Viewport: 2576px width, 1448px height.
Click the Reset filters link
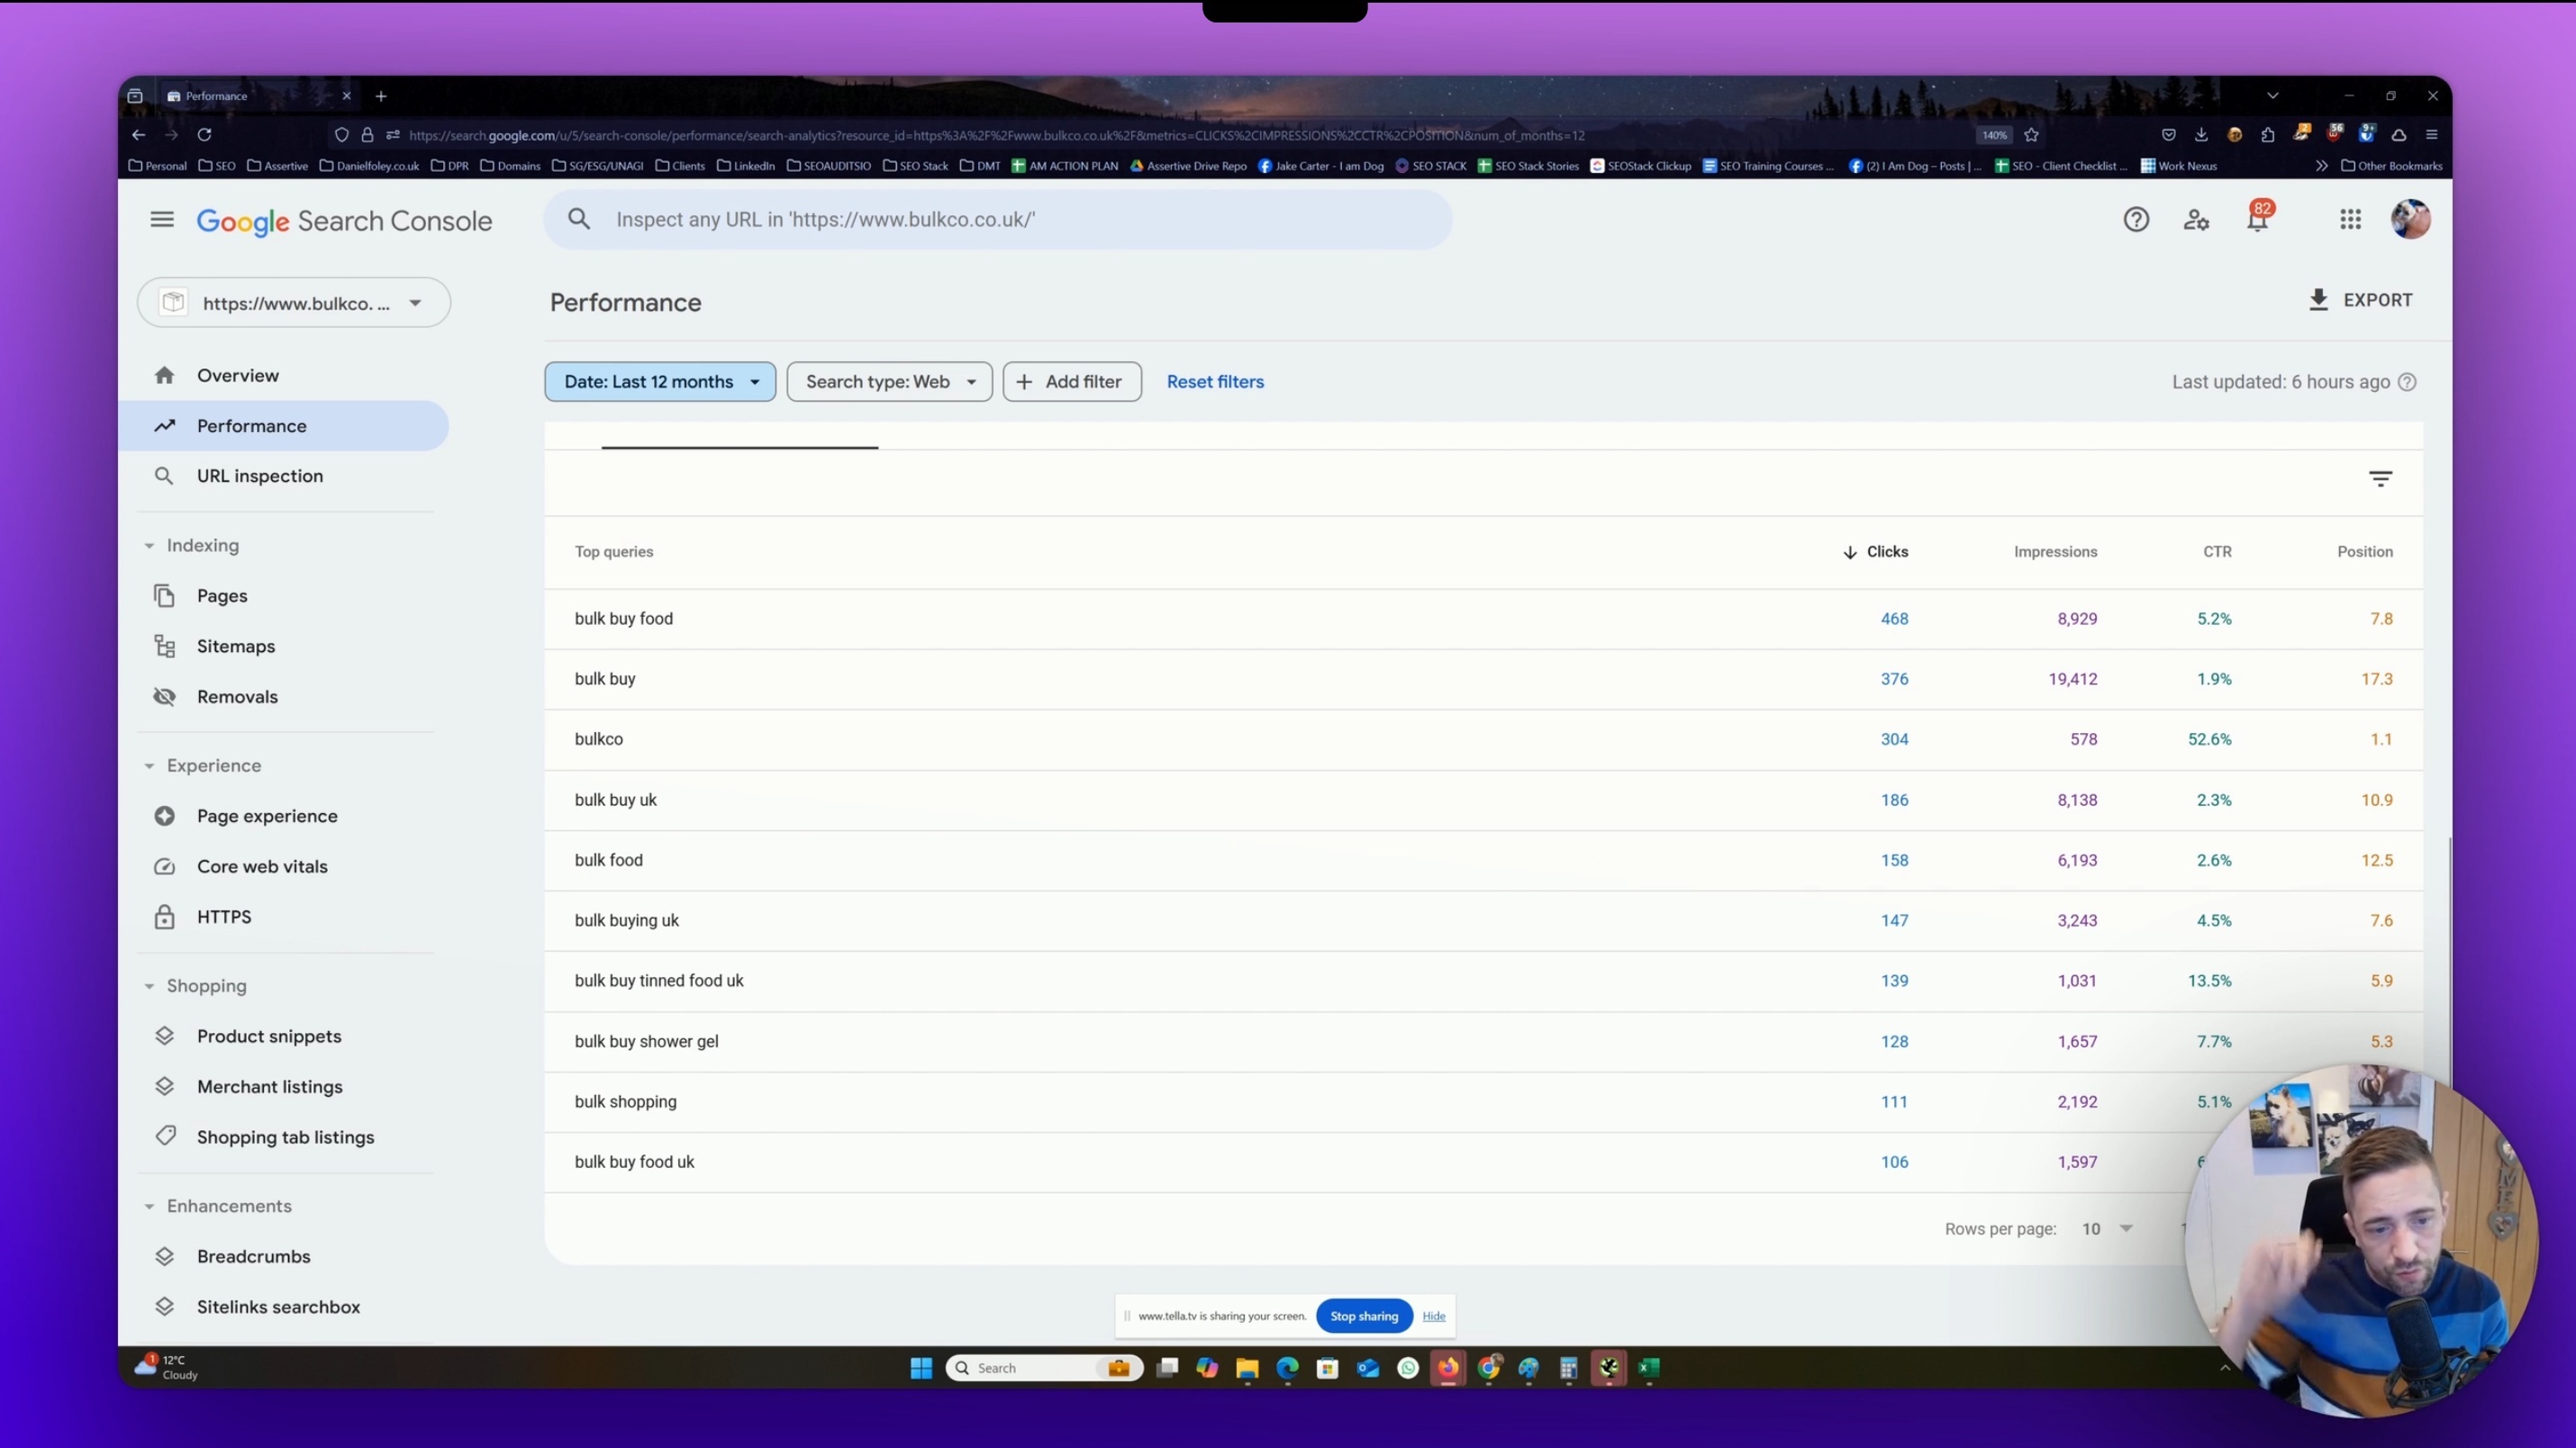1214,381
